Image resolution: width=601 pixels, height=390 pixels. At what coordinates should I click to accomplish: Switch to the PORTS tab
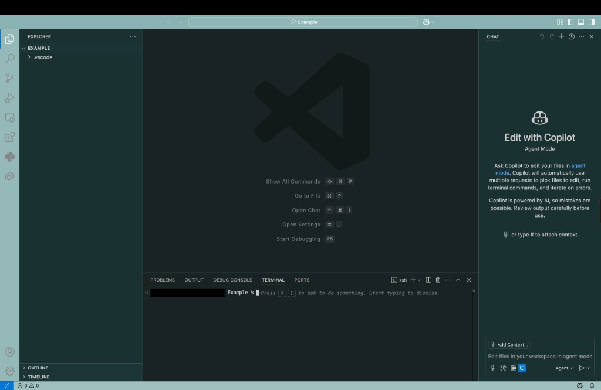click(x=302, y=280)
